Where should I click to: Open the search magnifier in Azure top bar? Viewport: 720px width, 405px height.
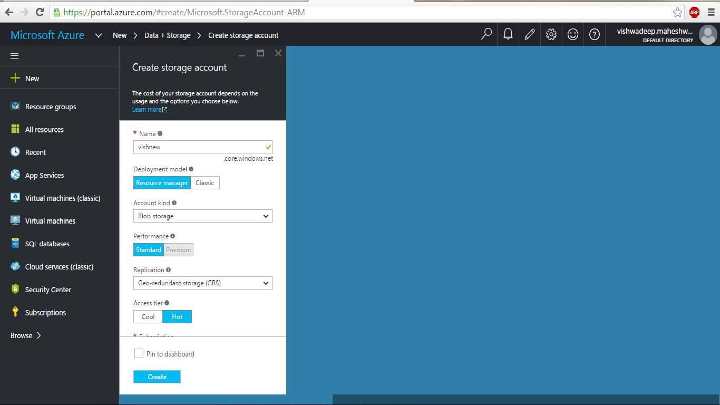coord(487,34)
